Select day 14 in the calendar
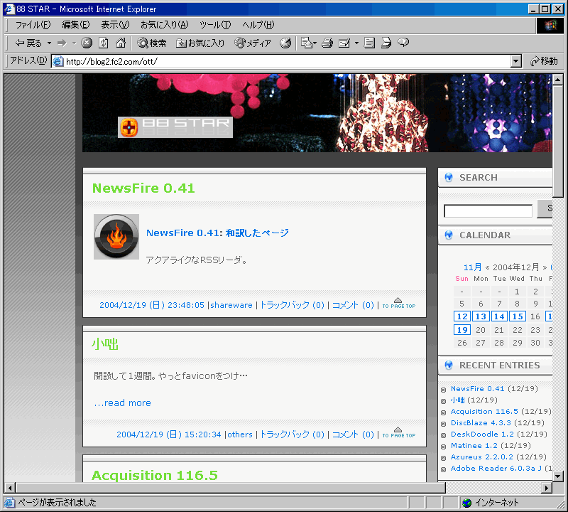This screenshot has width=568, height=512. point(499,316)
